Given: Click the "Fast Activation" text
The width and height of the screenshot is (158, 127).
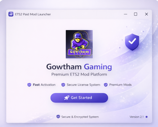Looking at the screenshot, I should click(x=44, y=85).
